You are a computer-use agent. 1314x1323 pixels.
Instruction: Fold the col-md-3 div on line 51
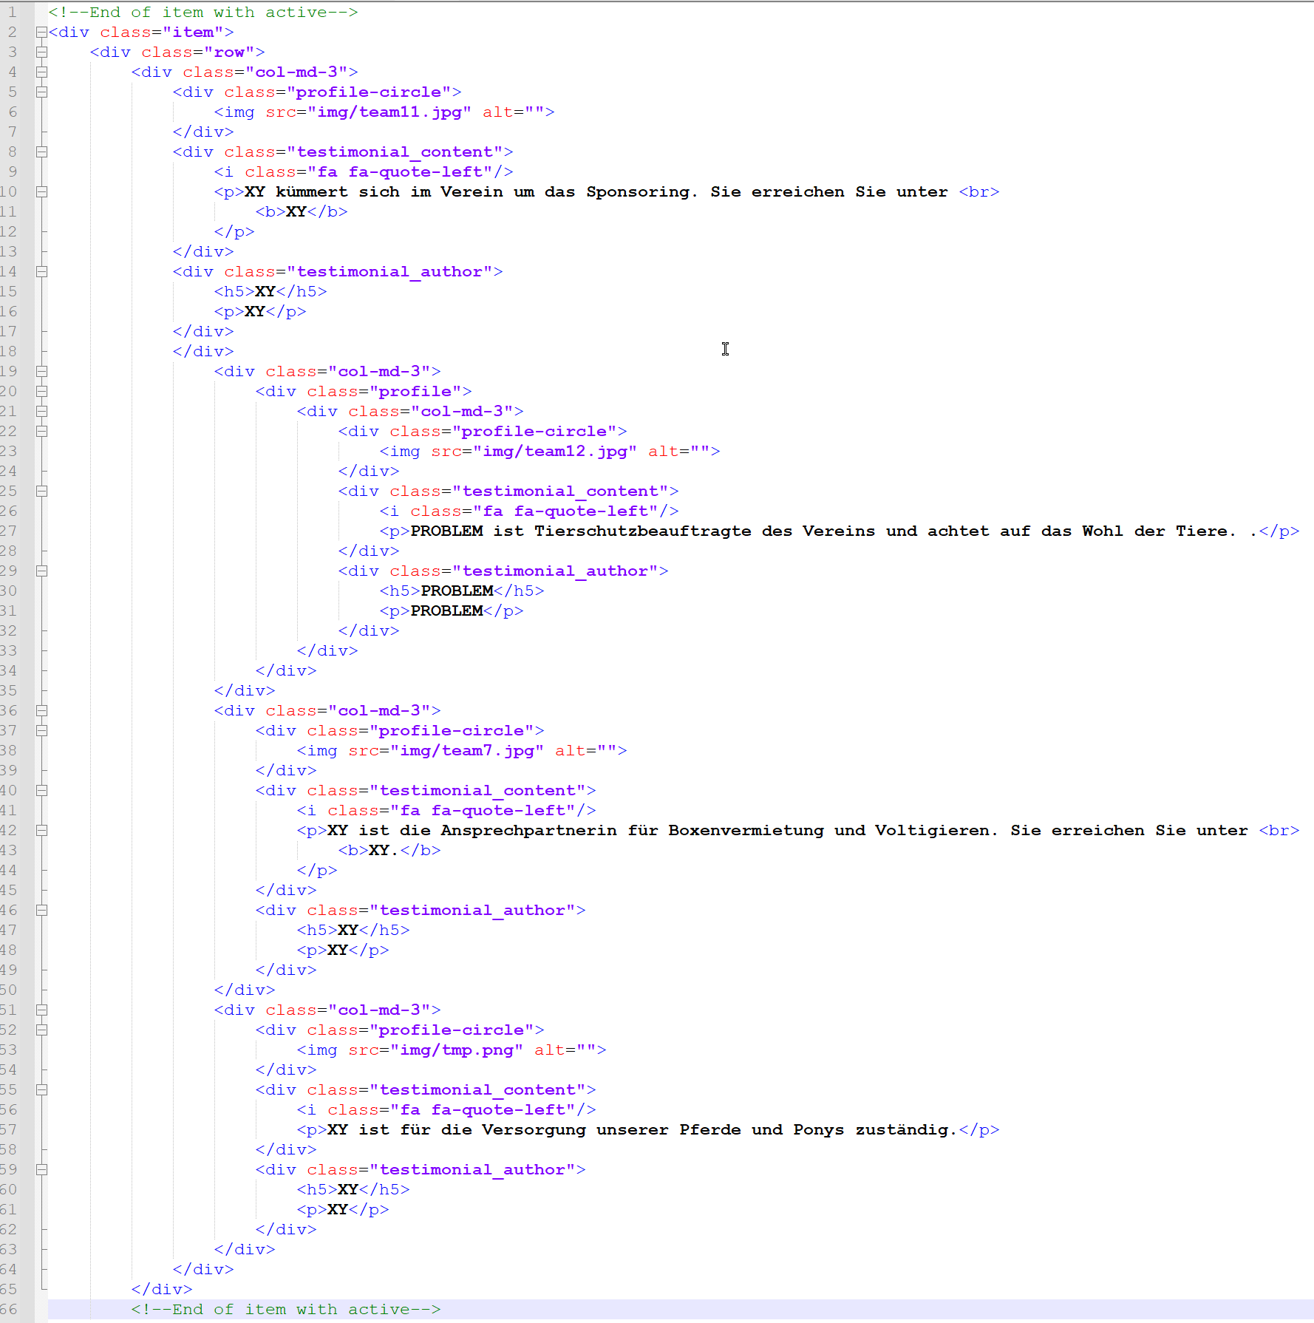click(41, 1010)
